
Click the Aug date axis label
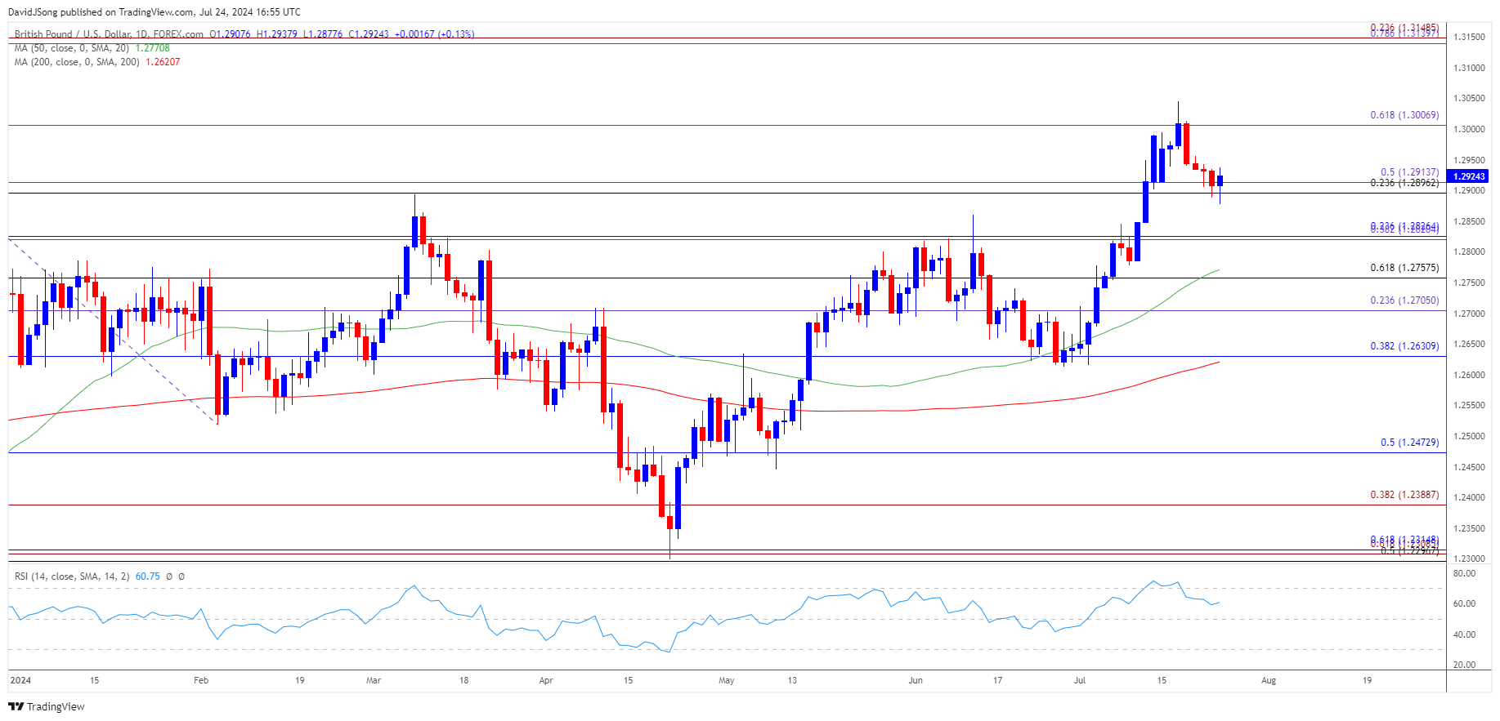pos(1269,680)
